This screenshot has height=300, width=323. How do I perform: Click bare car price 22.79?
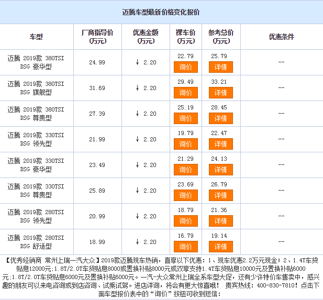tap(186, 56)
